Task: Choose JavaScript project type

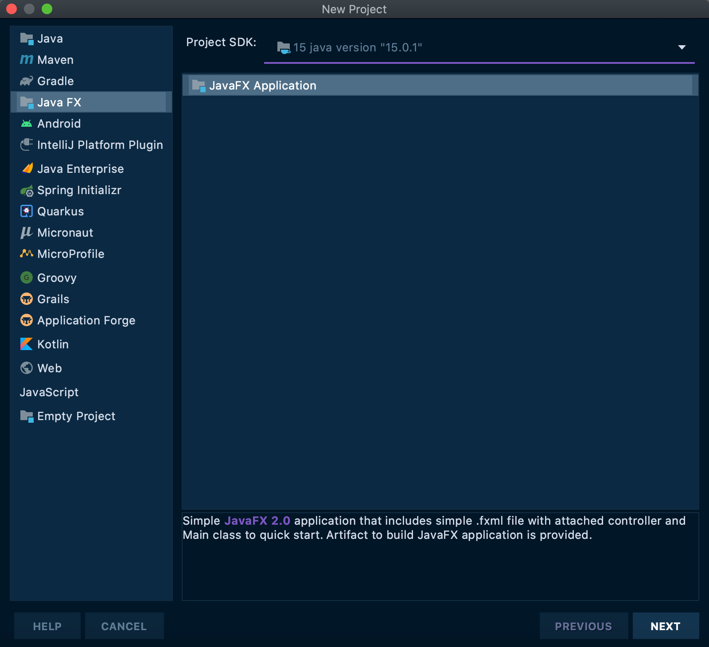Action: (49, 392)
